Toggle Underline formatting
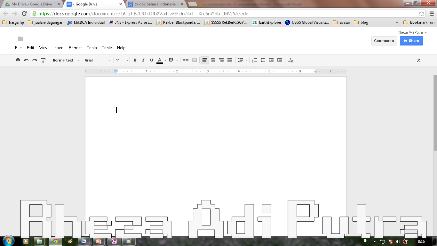This screenshot has width=437, height=246. (x=152, y=60)
